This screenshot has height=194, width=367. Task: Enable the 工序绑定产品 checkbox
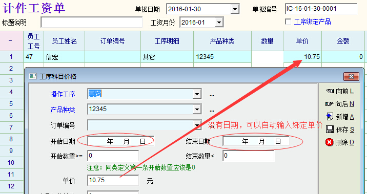[x=288, y=21]
